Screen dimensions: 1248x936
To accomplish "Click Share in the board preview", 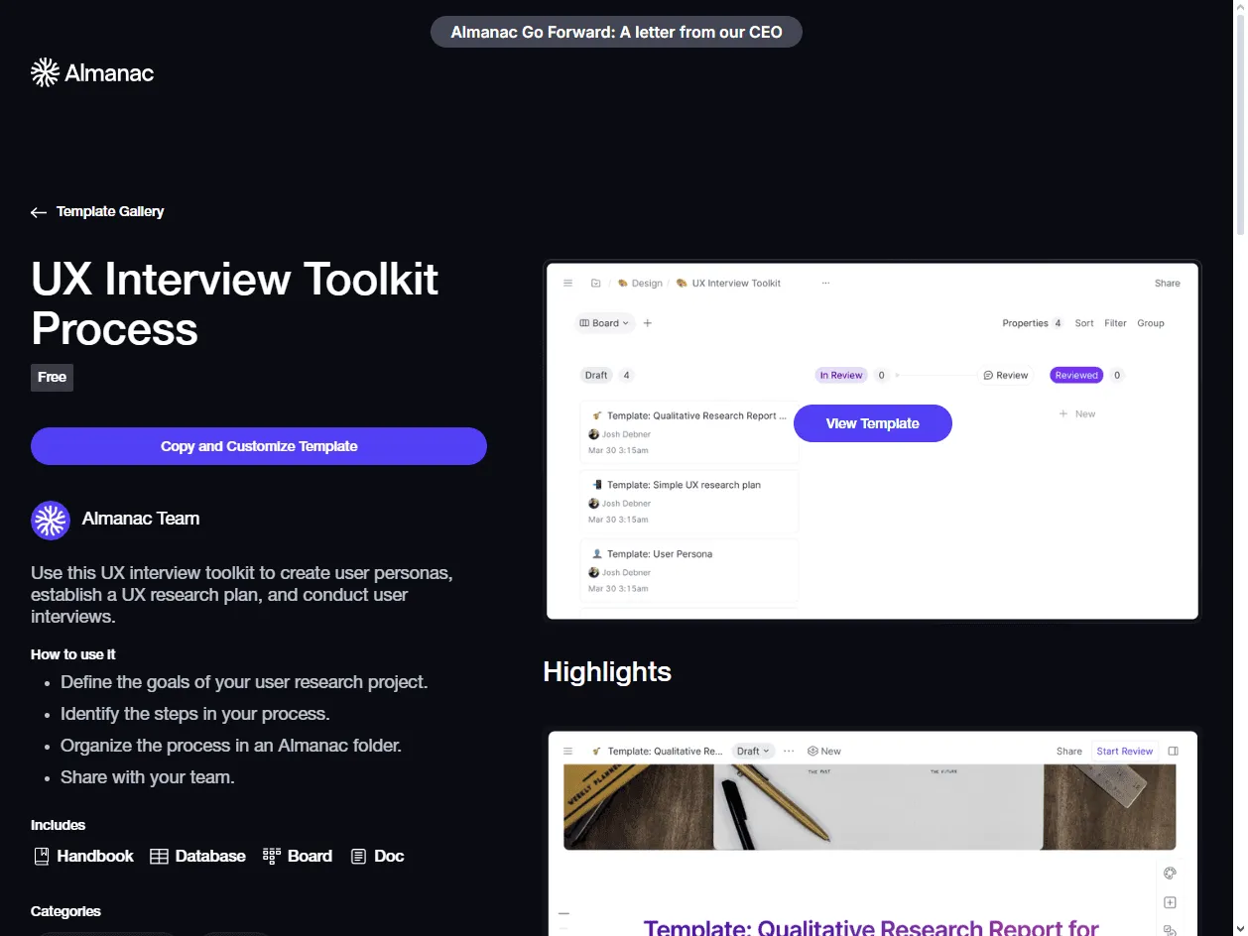I will point(1168,284).
